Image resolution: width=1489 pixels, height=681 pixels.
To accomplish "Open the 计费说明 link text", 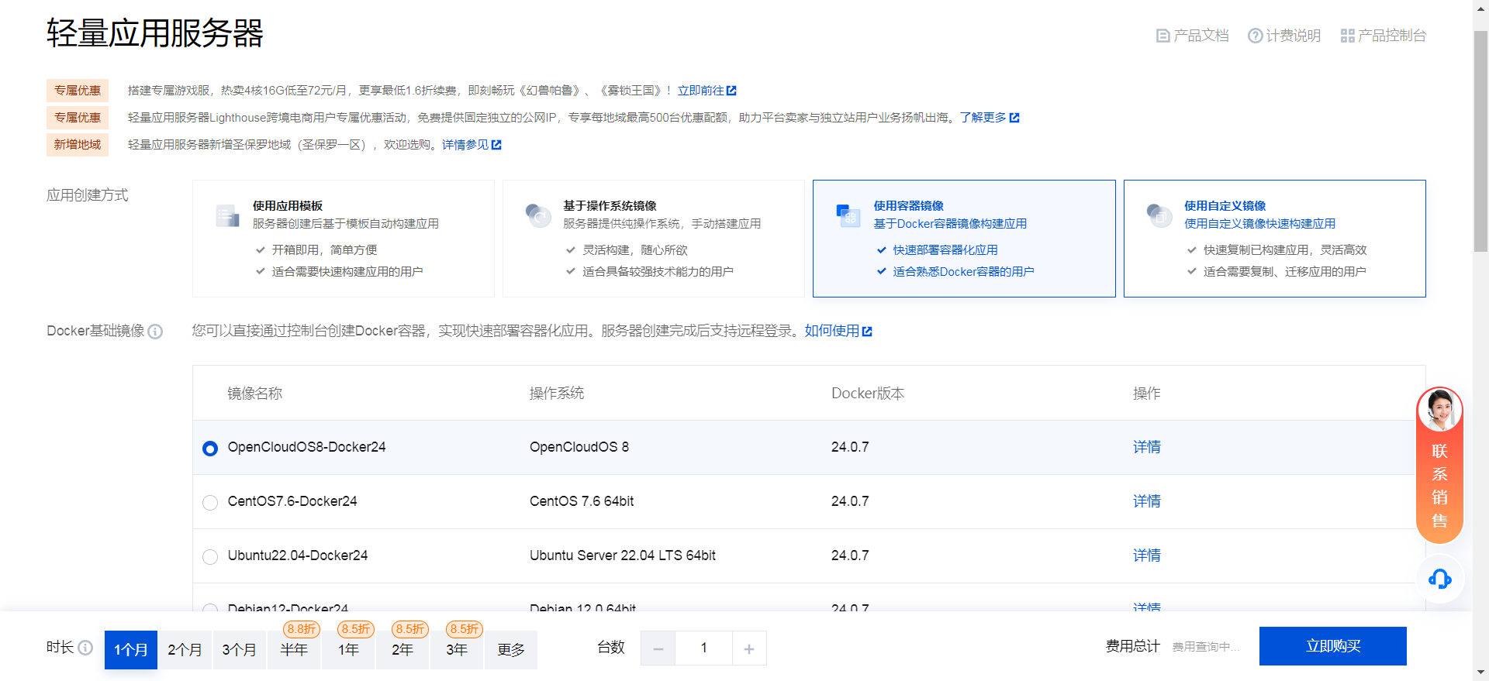I will 1294,36.
